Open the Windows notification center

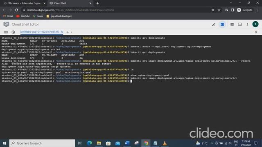(x=255, y=143)
